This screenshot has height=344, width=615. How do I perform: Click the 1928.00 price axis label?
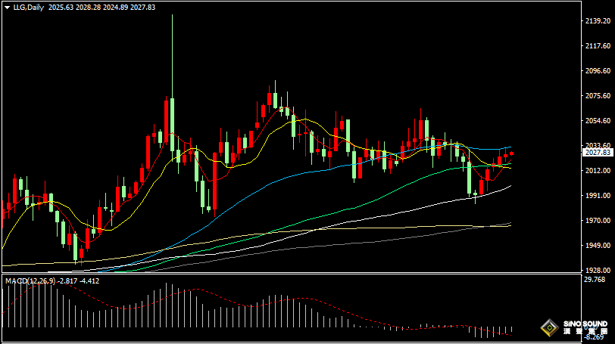(598, 271)
